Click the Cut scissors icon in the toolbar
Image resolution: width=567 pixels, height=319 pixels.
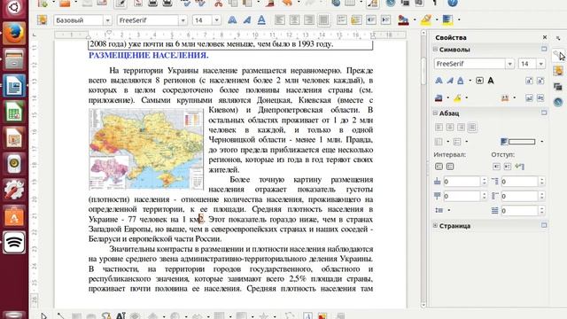219,4
